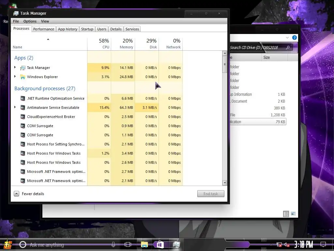Select the Processes tab

[x=21, y=29]
